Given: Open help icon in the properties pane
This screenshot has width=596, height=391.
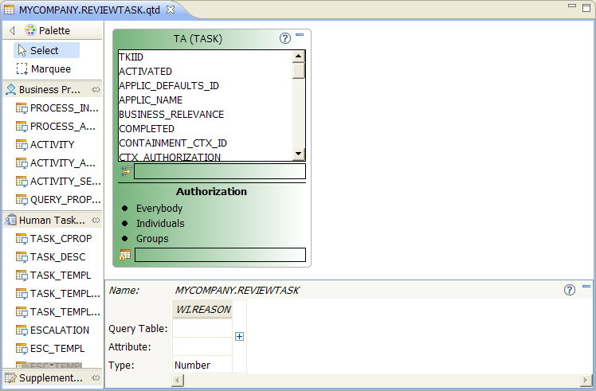Looking at the screenshot, I should (570, 290).
